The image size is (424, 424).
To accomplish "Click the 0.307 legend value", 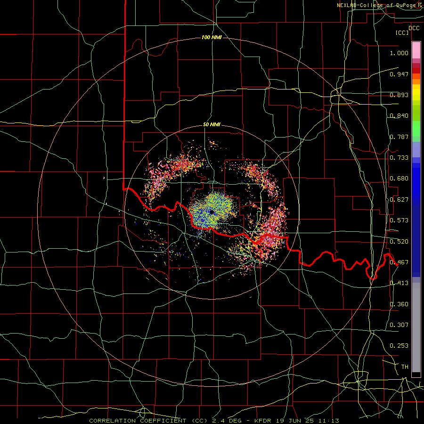I will pyautogui.click(x=399, y=325).
